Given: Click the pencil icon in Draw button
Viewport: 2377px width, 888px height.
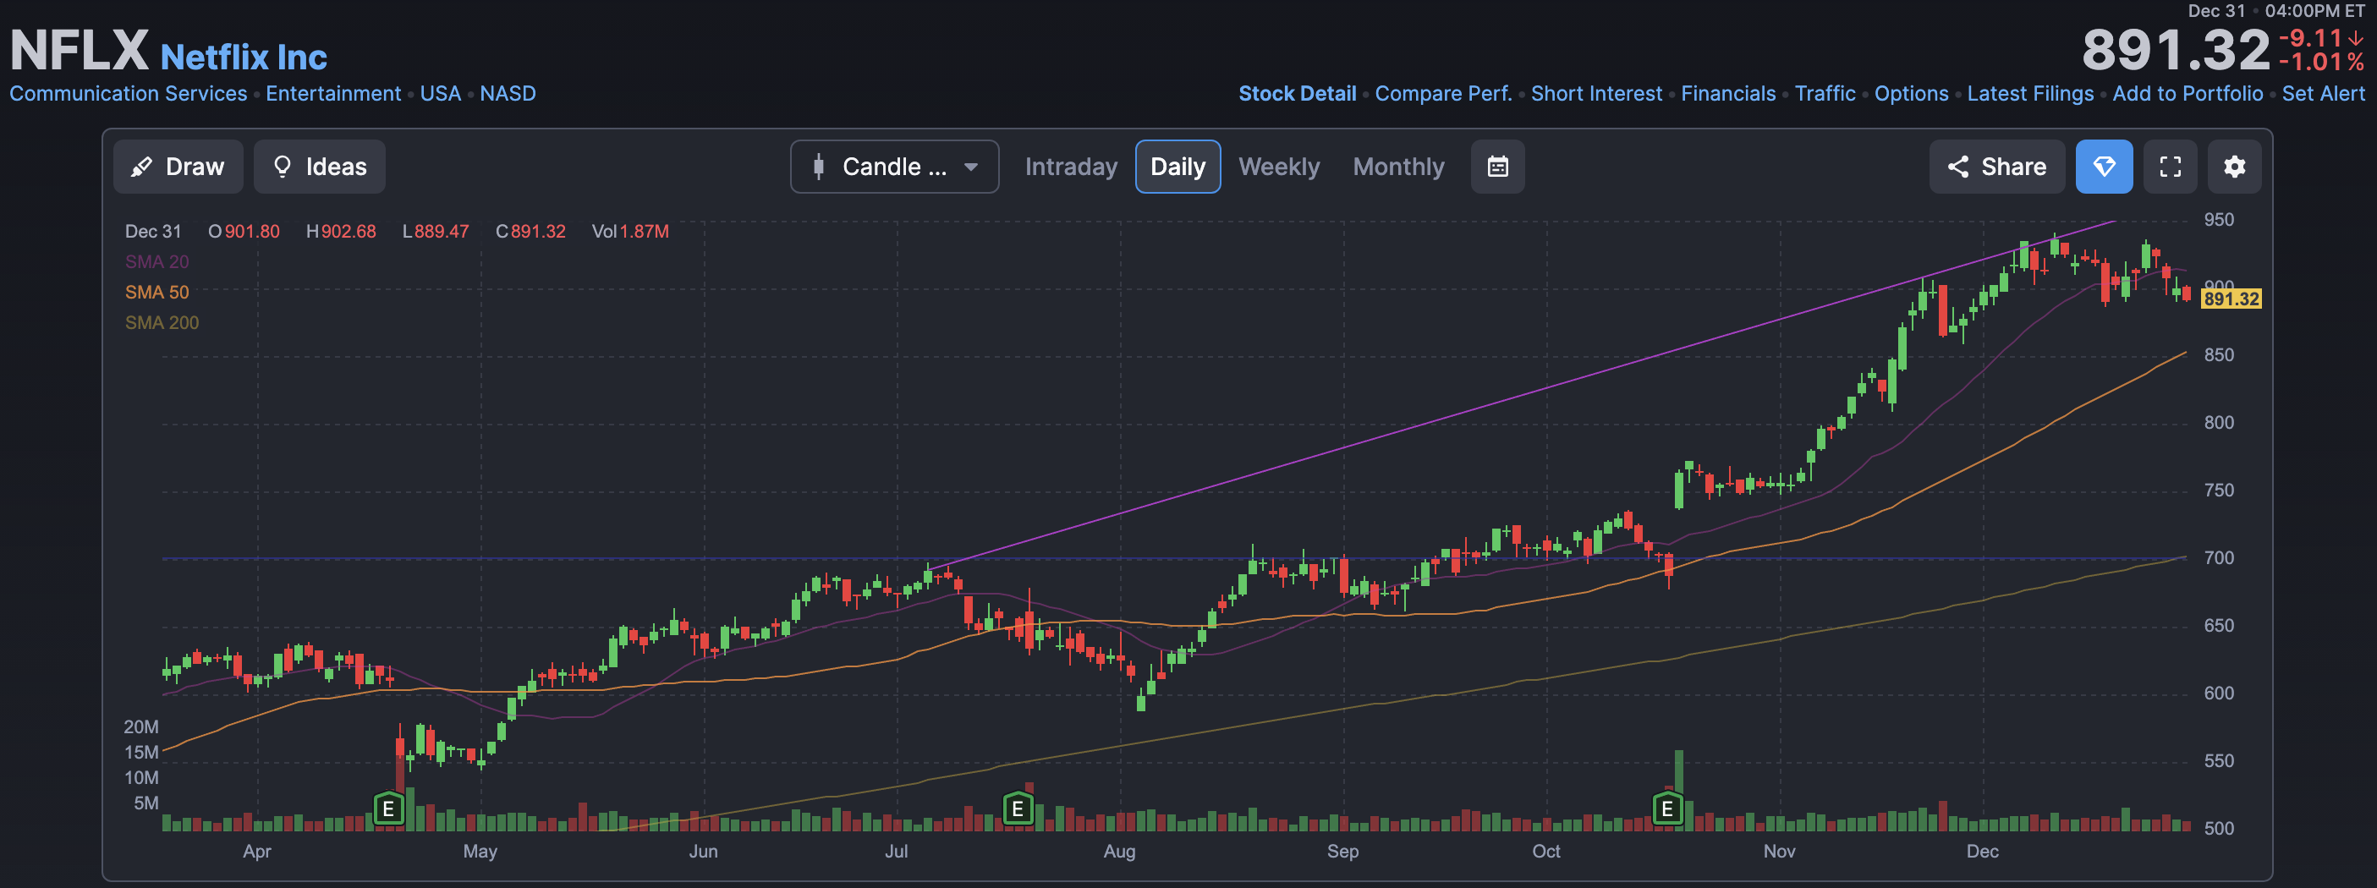Looking at the screenshot, I should click(141, 167).
